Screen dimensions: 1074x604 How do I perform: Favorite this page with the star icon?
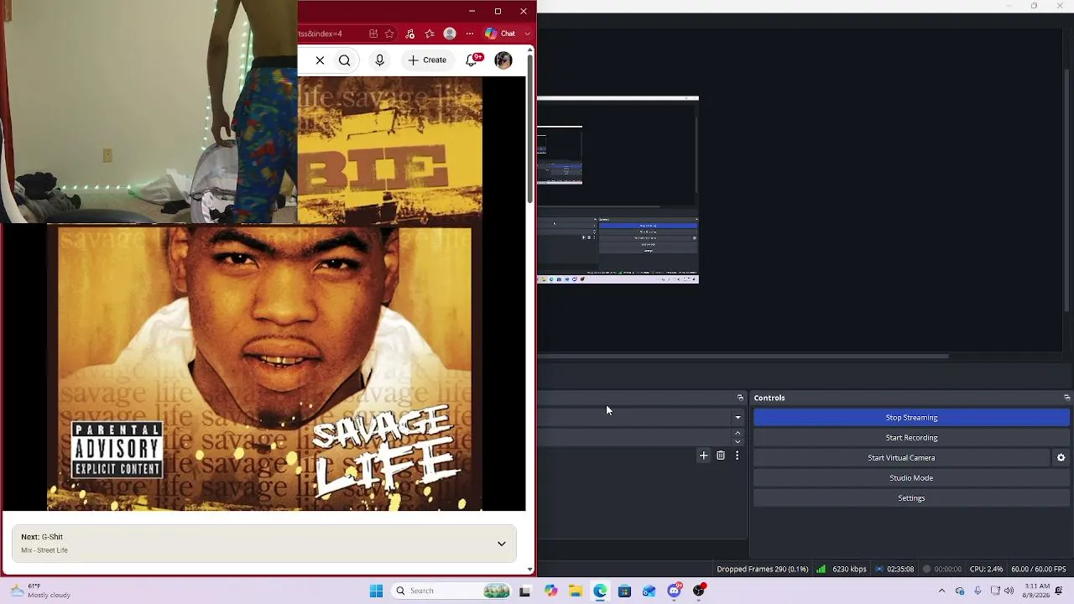pos(389,34)
